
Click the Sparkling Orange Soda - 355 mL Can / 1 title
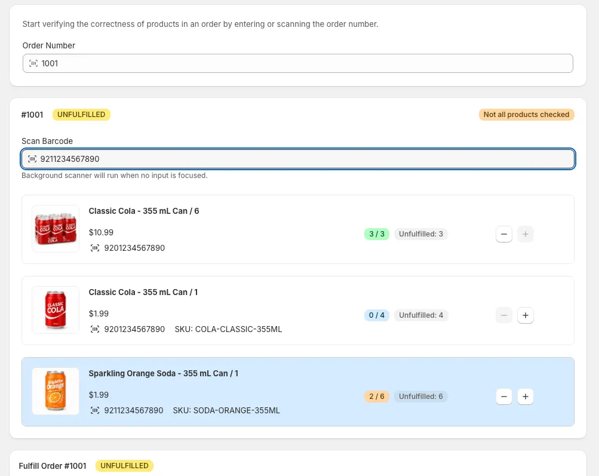pyautogui.click(x=164, y=374)
